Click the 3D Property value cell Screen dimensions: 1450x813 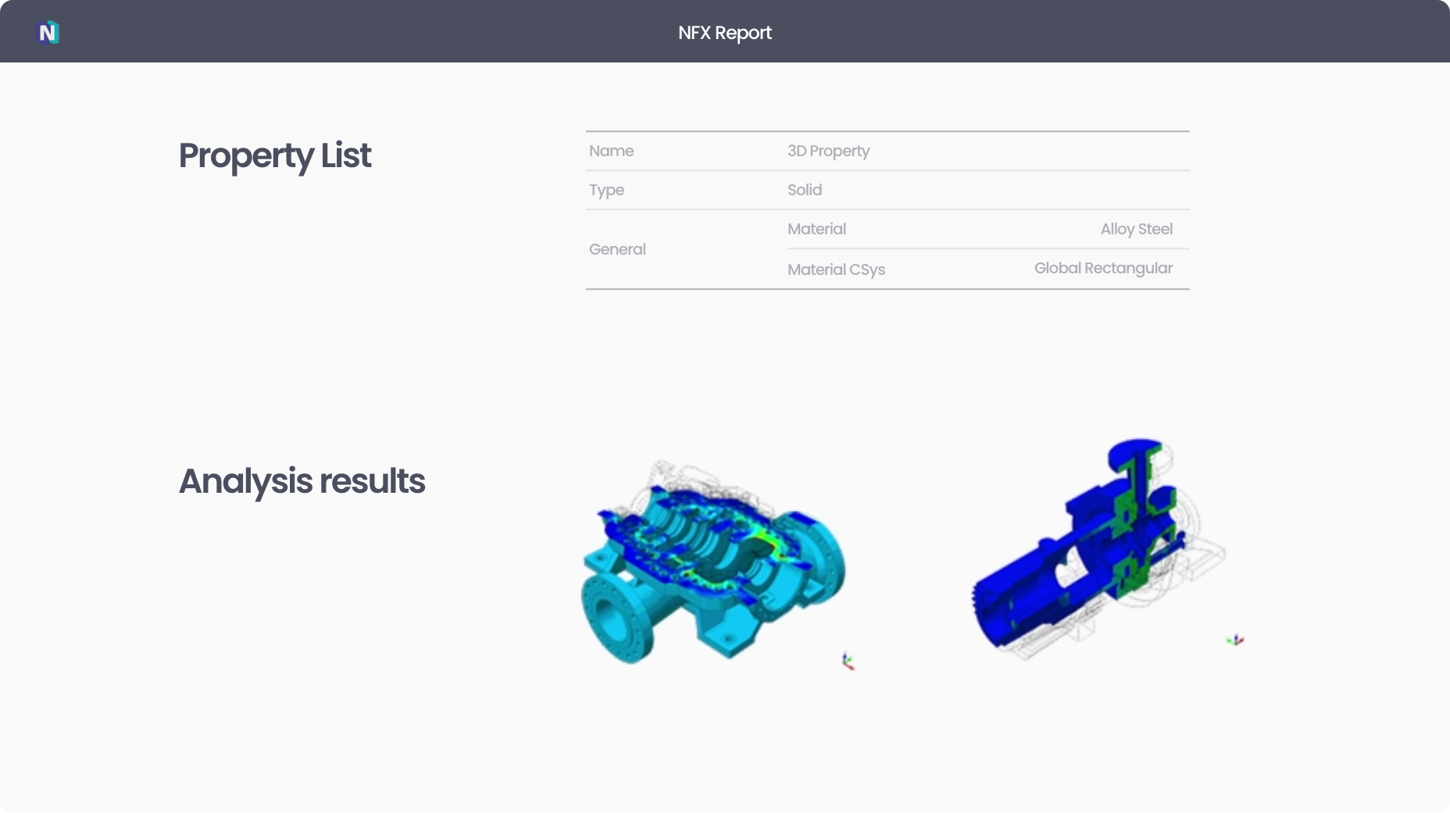[x=829, y=151]
